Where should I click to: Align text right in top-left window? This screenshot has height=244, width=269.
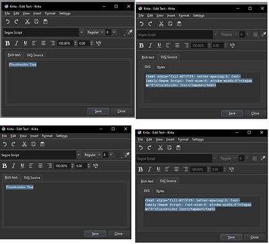pos(52,43)
